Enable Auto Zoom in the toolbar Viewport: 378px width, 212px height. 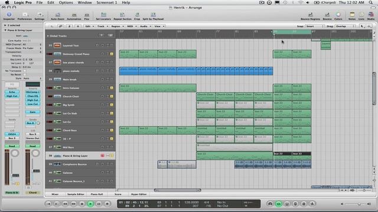[58, 15]
